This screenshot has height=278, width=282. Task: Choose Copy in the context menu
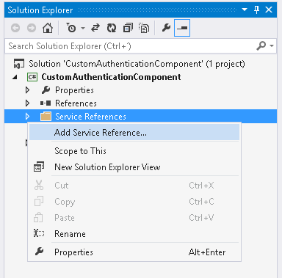[134, 202]
